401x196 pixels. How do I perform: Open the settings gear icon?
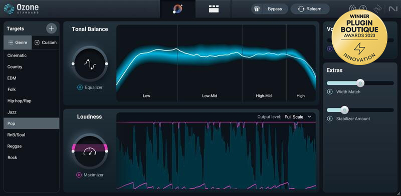(x=352, y=8)
